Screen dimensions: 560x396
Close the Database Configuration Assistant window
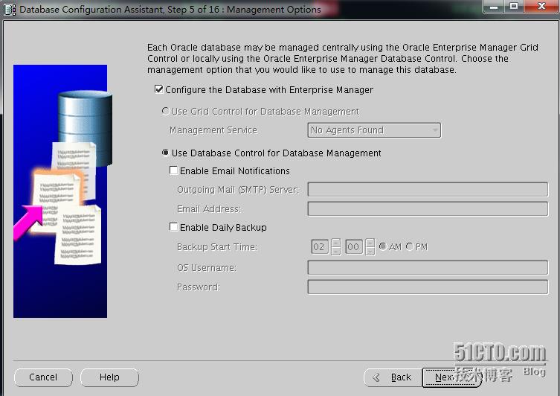coord(542,7)
